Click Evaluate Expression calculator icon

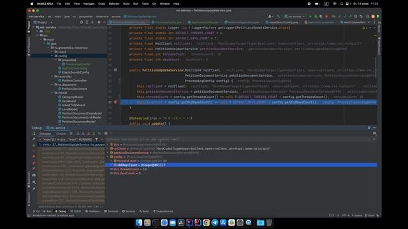click(x=106, y=134)
